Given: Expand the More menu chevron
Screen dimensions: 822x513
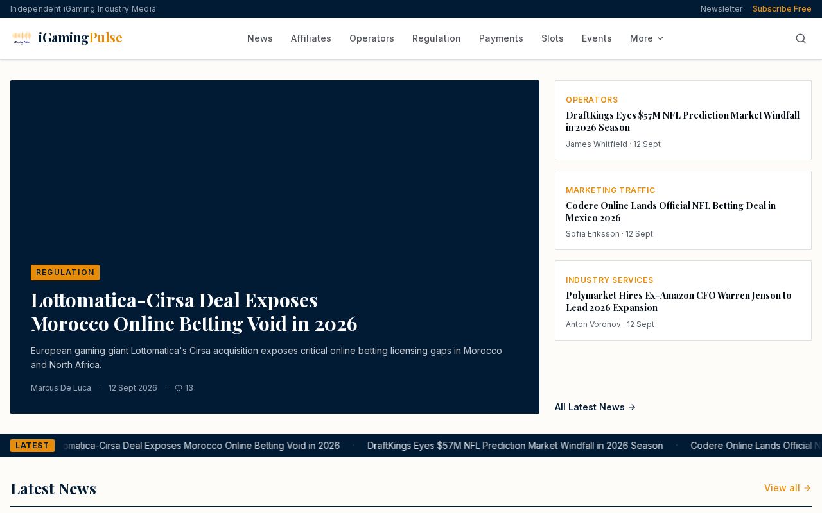Looking at the screenshot, I should [660, 38].
